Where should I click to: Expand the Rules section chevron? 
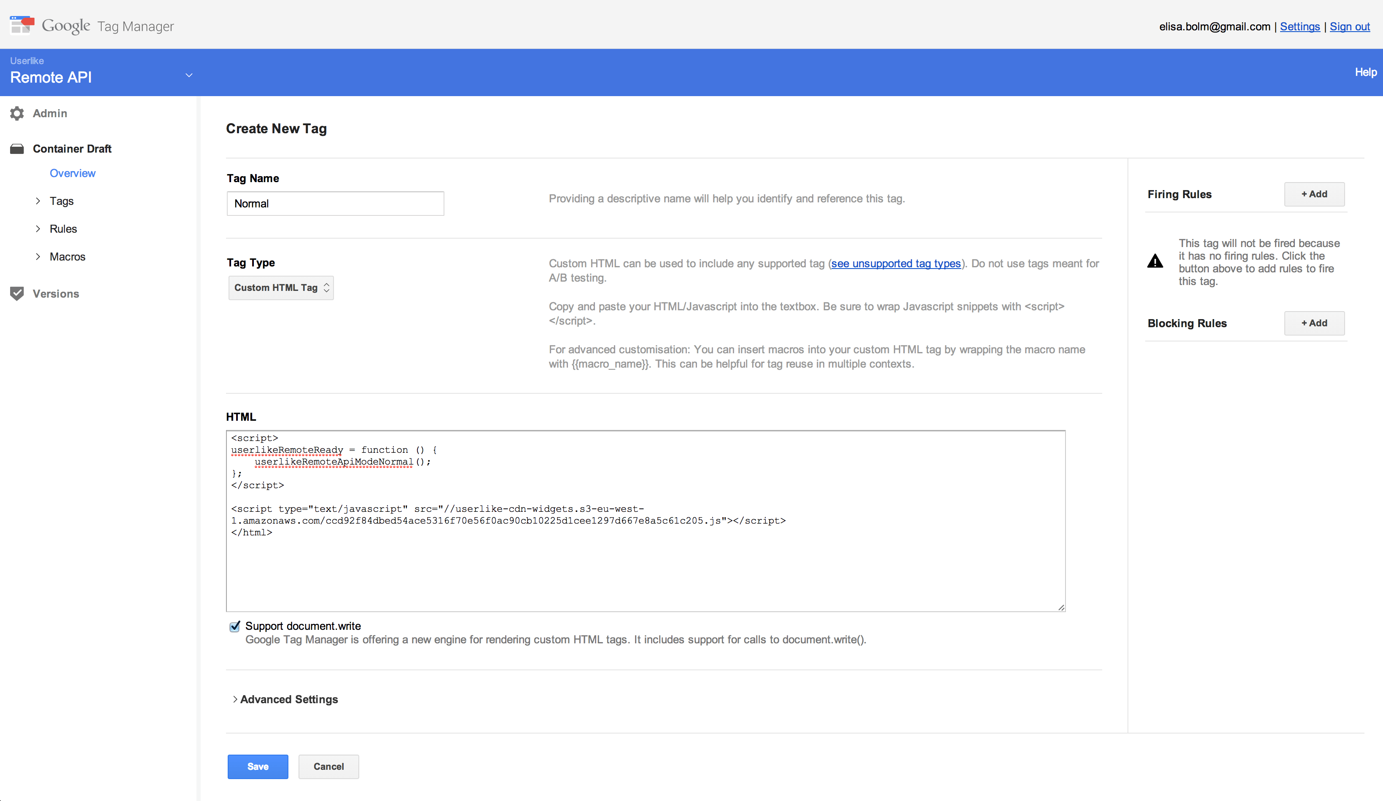(x=38, y=229)
